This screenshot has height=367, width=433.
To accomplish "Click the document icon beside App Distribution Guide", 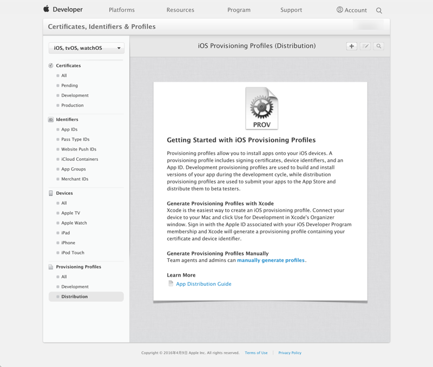I will tap(171, 283).
